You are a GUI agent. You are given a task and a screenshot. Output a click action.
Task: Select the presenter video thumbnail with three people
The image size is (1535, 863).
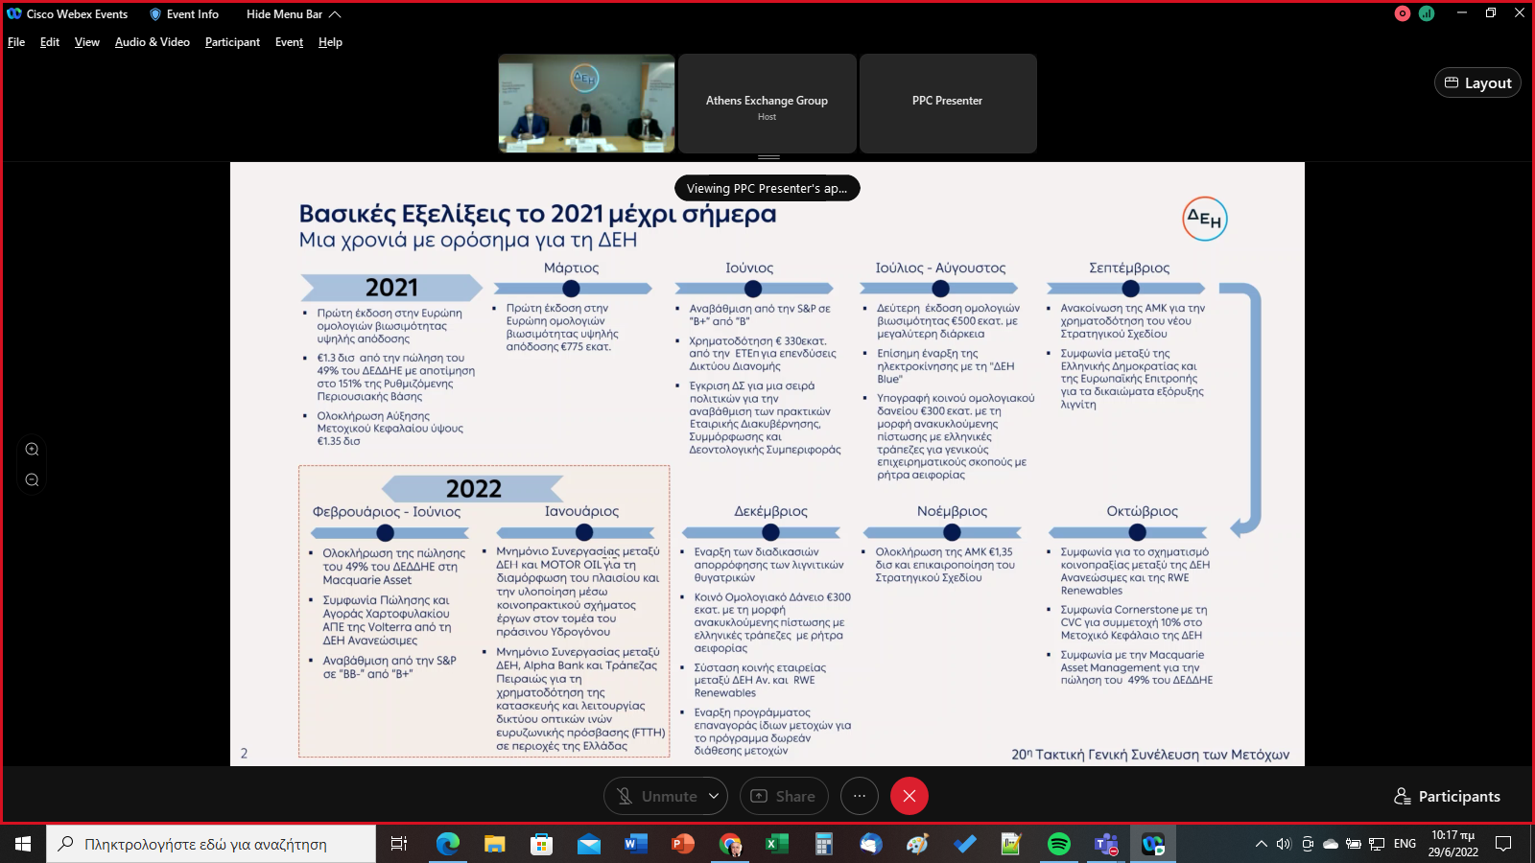(x=586, y=104)
